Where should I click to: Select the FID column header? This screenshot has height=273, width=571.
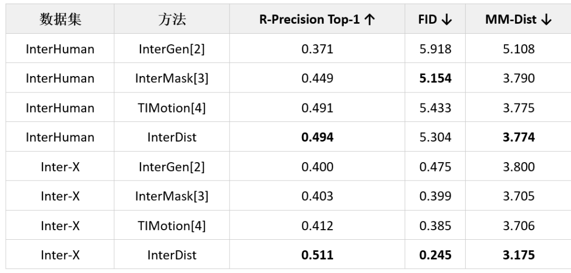(x=435, y=19)
